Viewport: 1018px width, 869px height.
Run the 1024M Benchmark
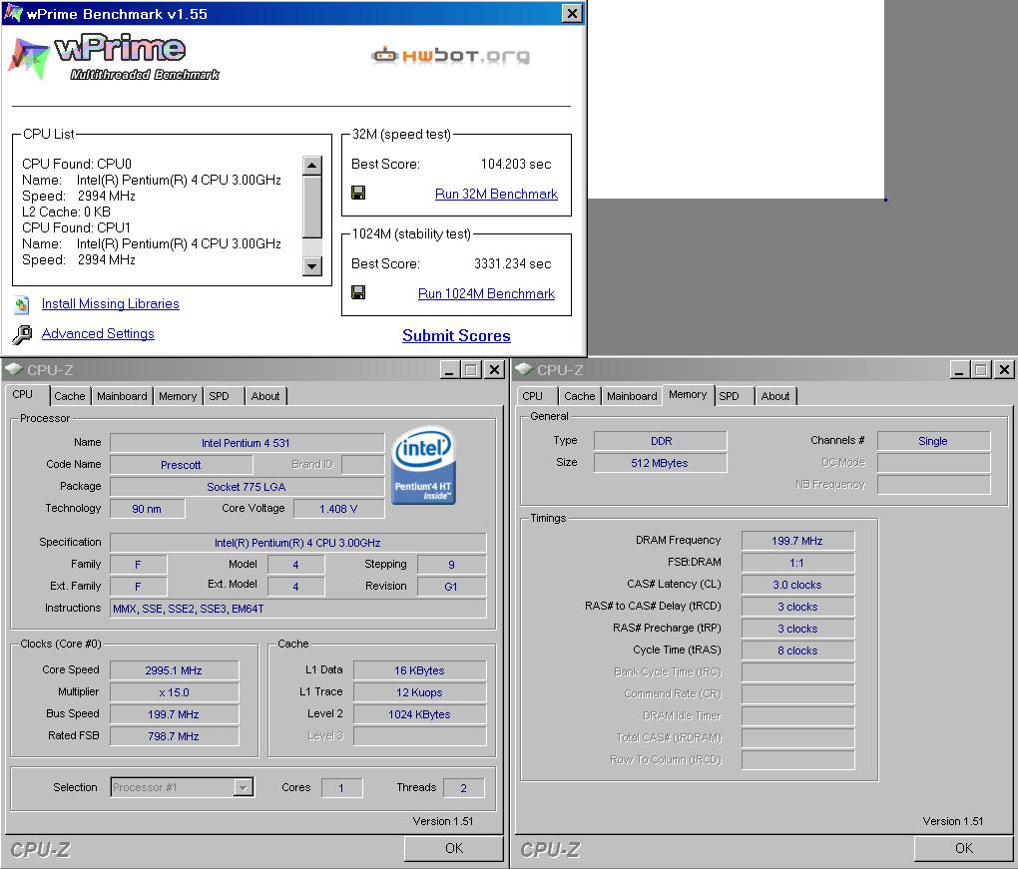pyautogui.click(x=486, y=293)
